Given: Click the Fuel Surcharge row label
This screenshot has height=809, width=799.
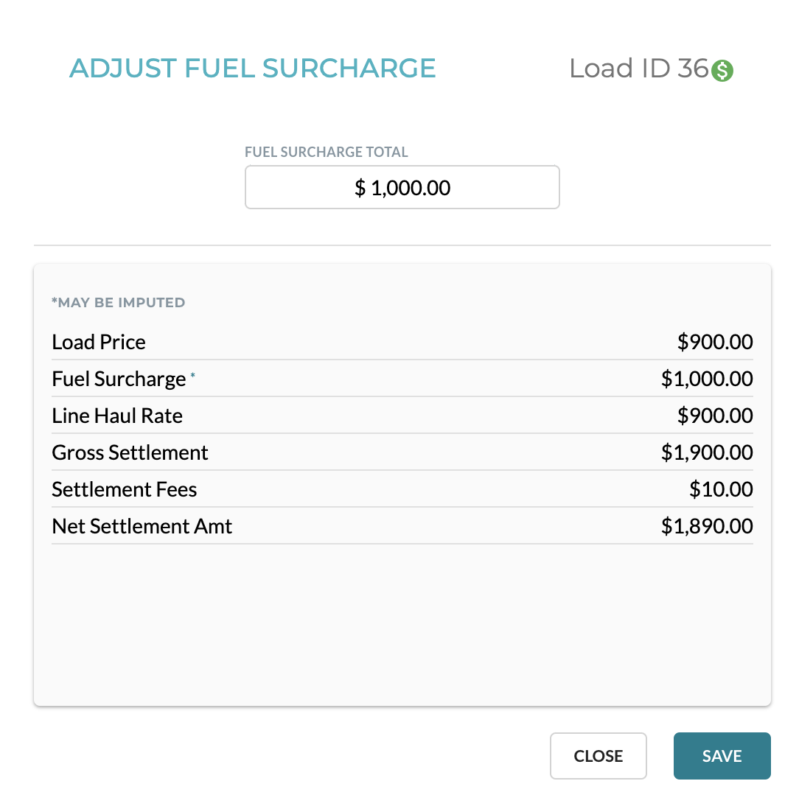Looking at the screenshot, I should tap(119, 379).
